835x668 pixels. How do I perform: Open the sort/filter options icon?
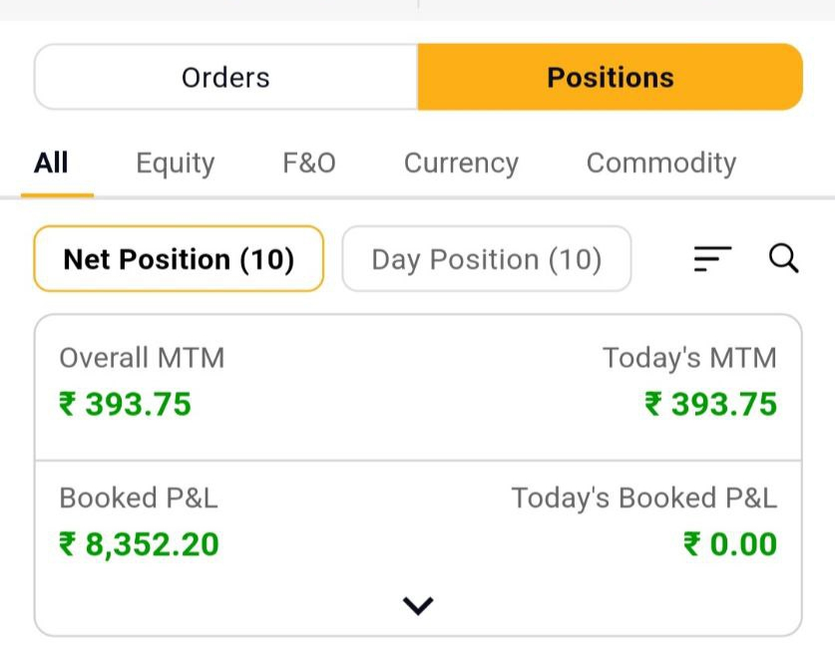click(712, 258)
